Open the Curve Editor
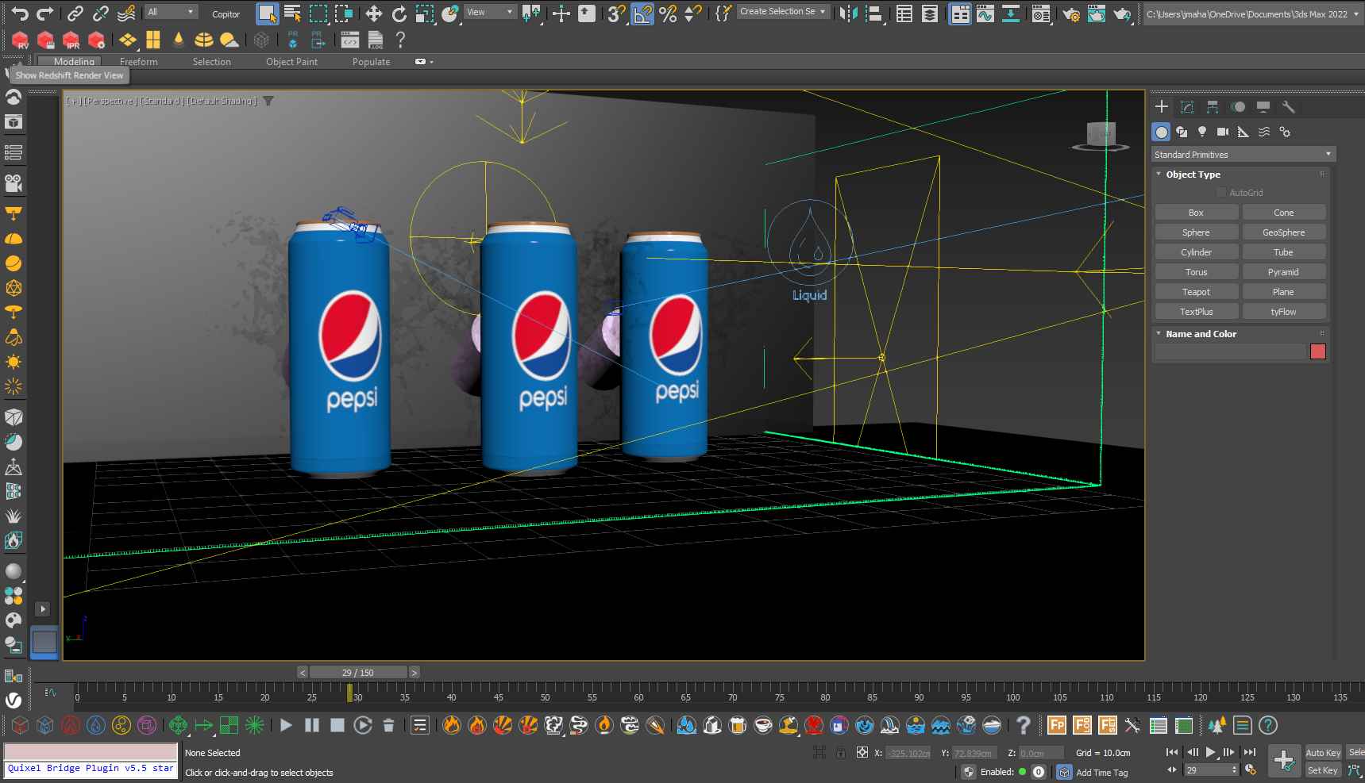The width and height of the screenshot is (1365, 783). (985, 13)
